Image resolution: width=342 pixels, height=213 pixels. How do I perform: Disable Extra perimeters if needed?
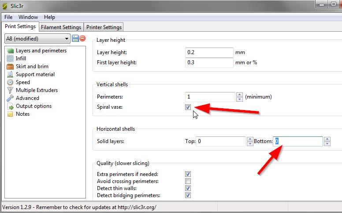coord(188,174)
